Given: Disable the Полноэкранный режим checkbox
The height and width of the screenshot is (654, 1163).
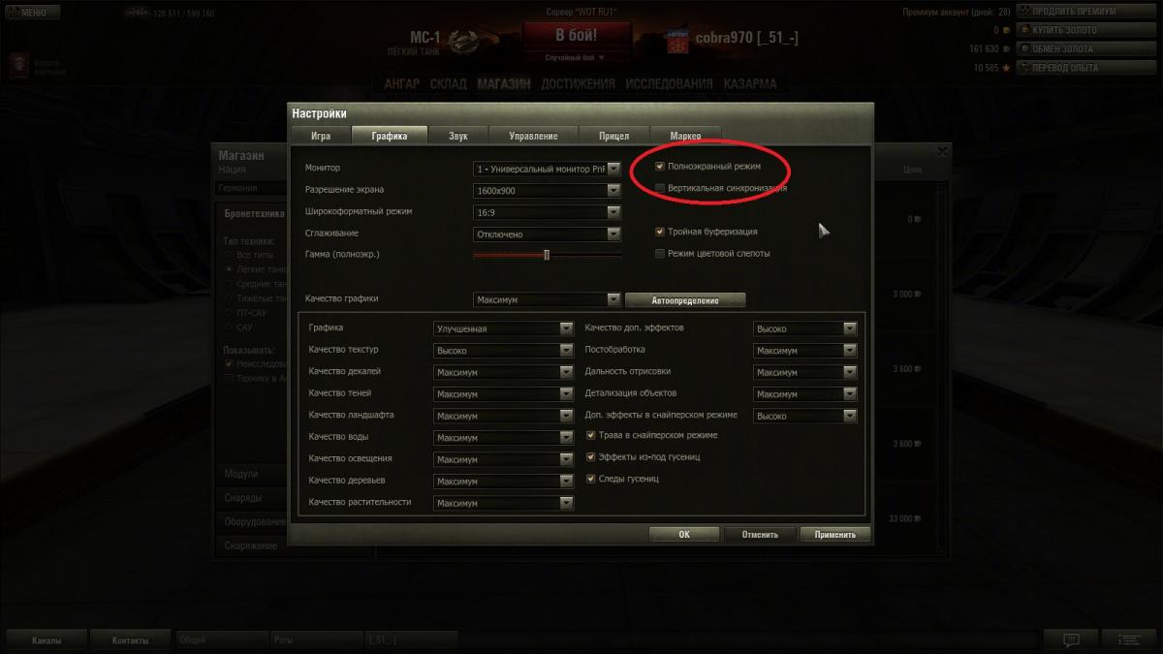Looking at the screenshot, I should pyautogui.click(x=660, y=167).
